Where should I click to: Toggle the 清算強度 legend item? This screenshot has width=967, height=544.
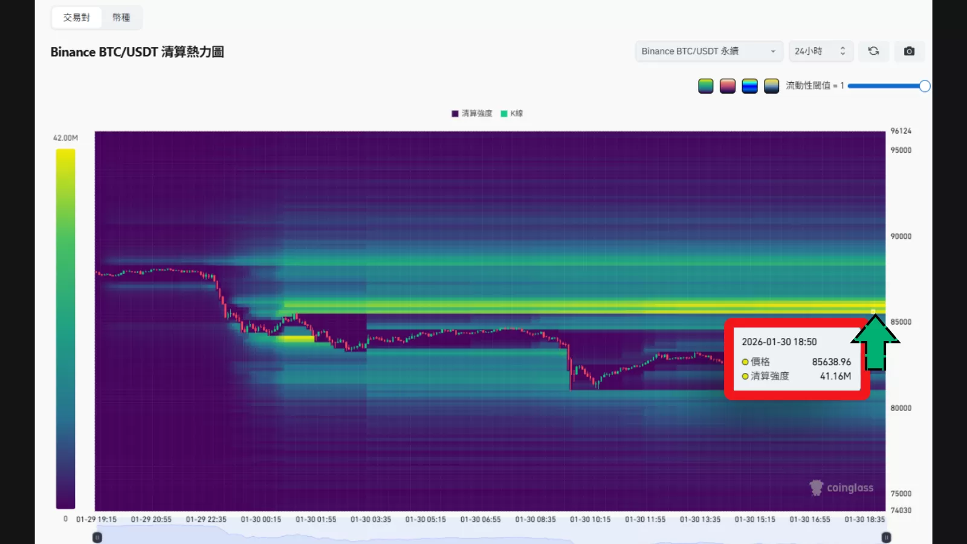(x=472, y=114)
